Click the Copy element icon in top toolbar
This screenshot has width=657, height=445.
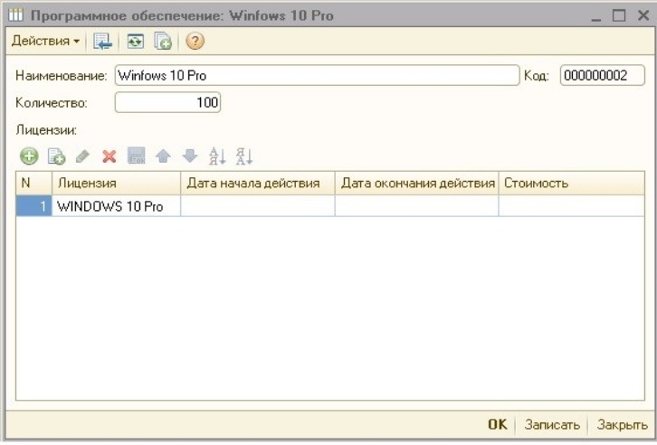[x=163, y=42]
